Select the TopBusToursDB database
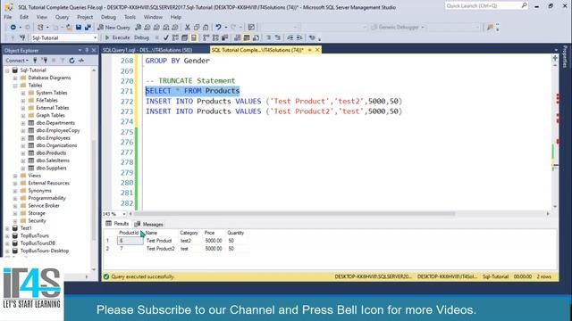Image resolution: width=572 pixels, height=321 pixels. pyautogui.click(x=38, y=243)
